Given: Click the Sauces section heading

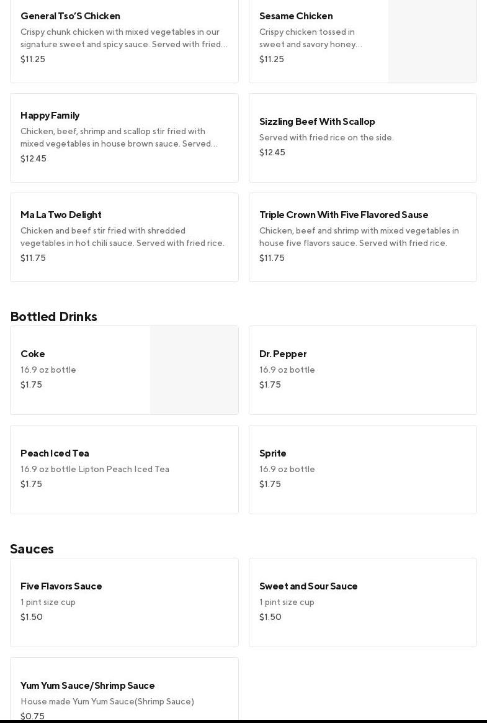Looking at the screenshot, I should 32,549.
